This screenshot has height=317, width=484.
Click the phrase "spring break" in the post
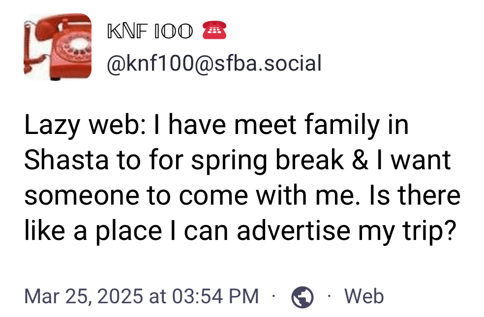click(268, 160)
